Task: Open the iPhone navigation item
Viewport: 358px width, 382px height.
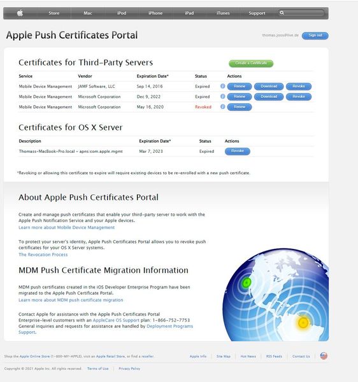Action: click(155, 13)
